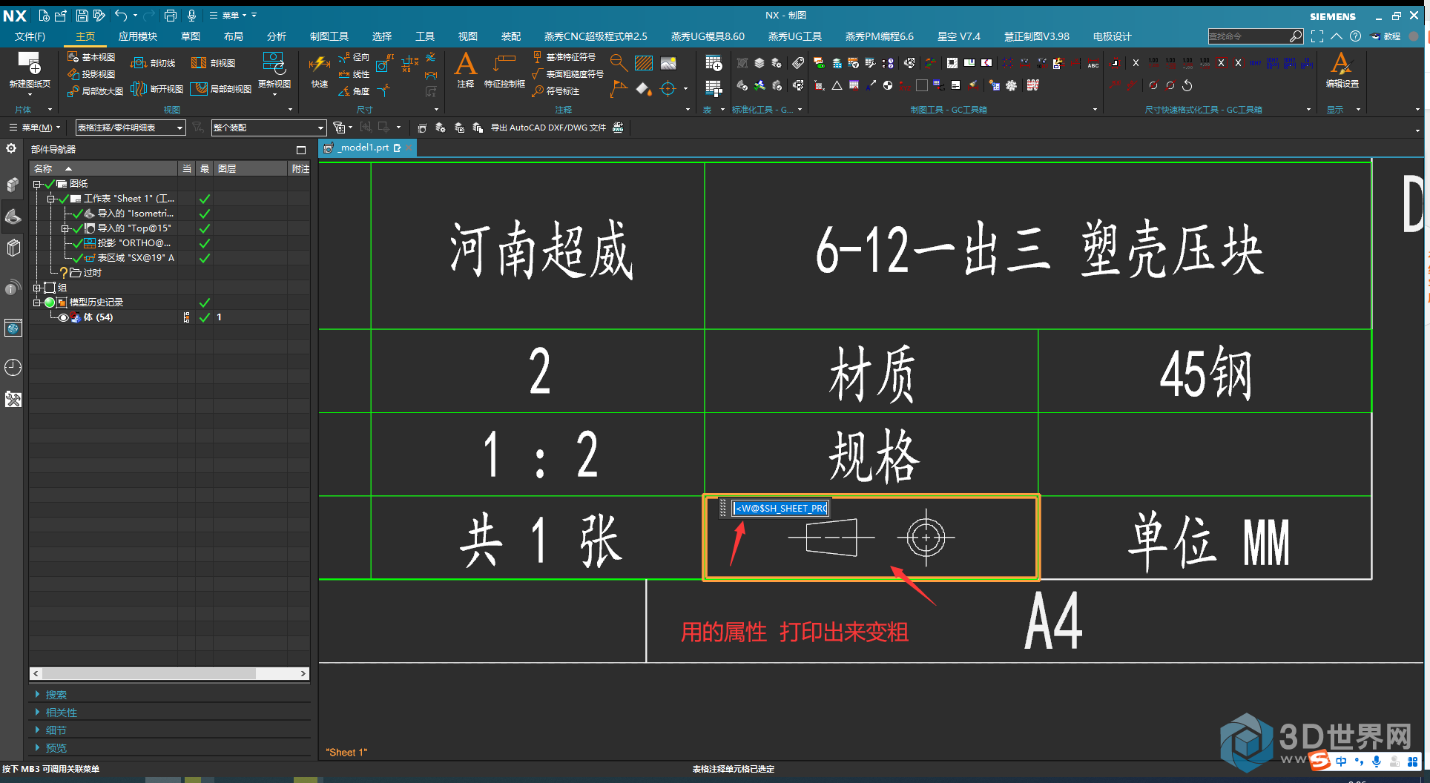
Task: Click inside the 查找命令 command search field
Action: 1248,36
